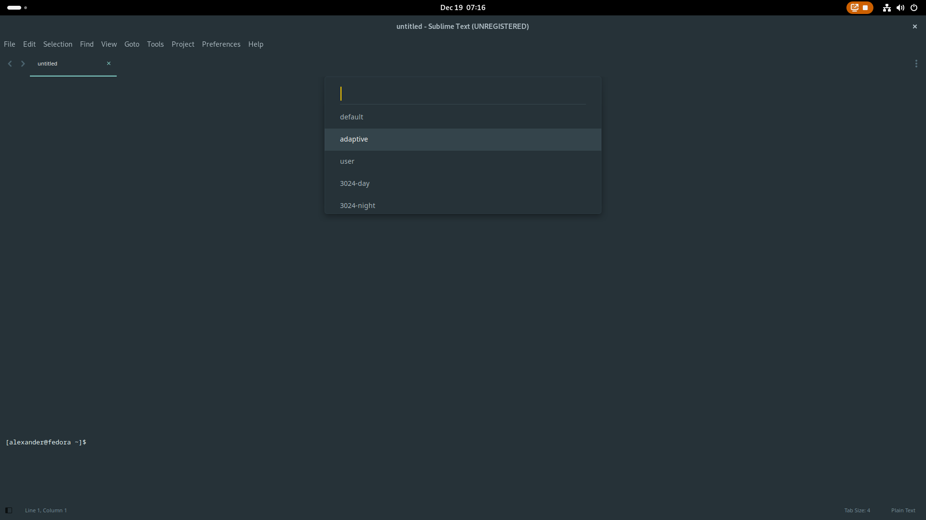926x520 pixels.
Task: Expand the theme search input field
Action: tap(463, 93)
